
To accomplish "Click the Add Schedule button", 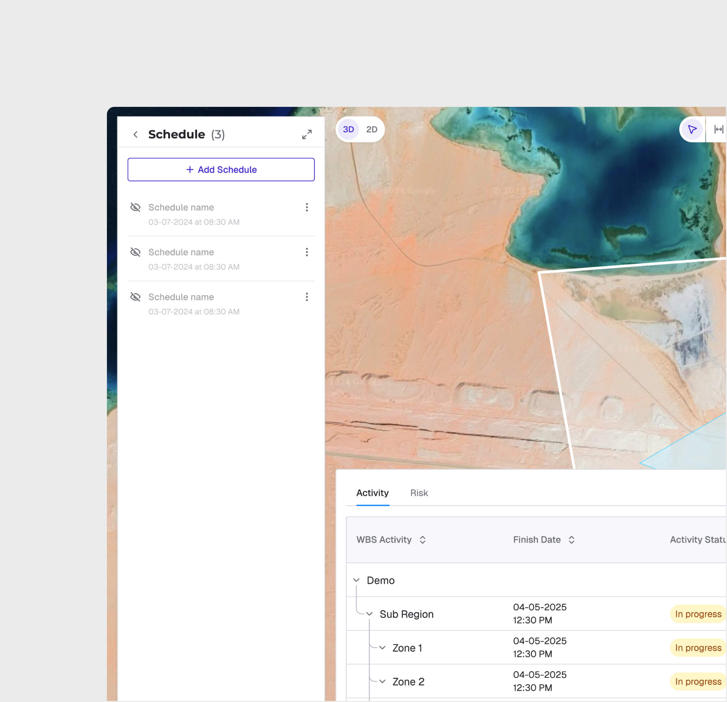I will pos(221,170).
